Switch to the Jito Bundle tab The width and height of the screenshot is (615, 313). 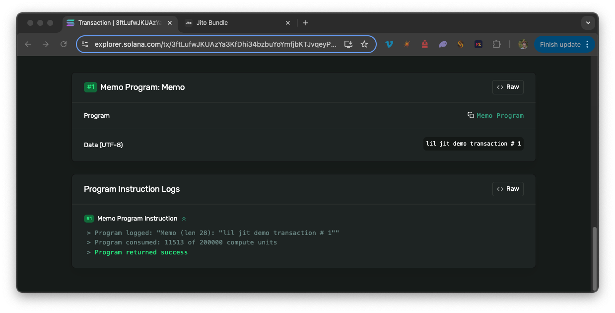click(237, 23)
